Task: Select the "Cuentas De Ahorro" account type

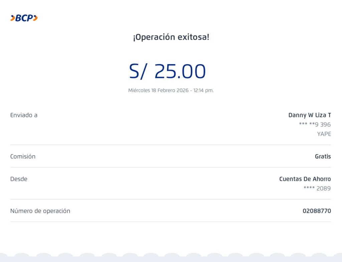Action: [305, 179]
